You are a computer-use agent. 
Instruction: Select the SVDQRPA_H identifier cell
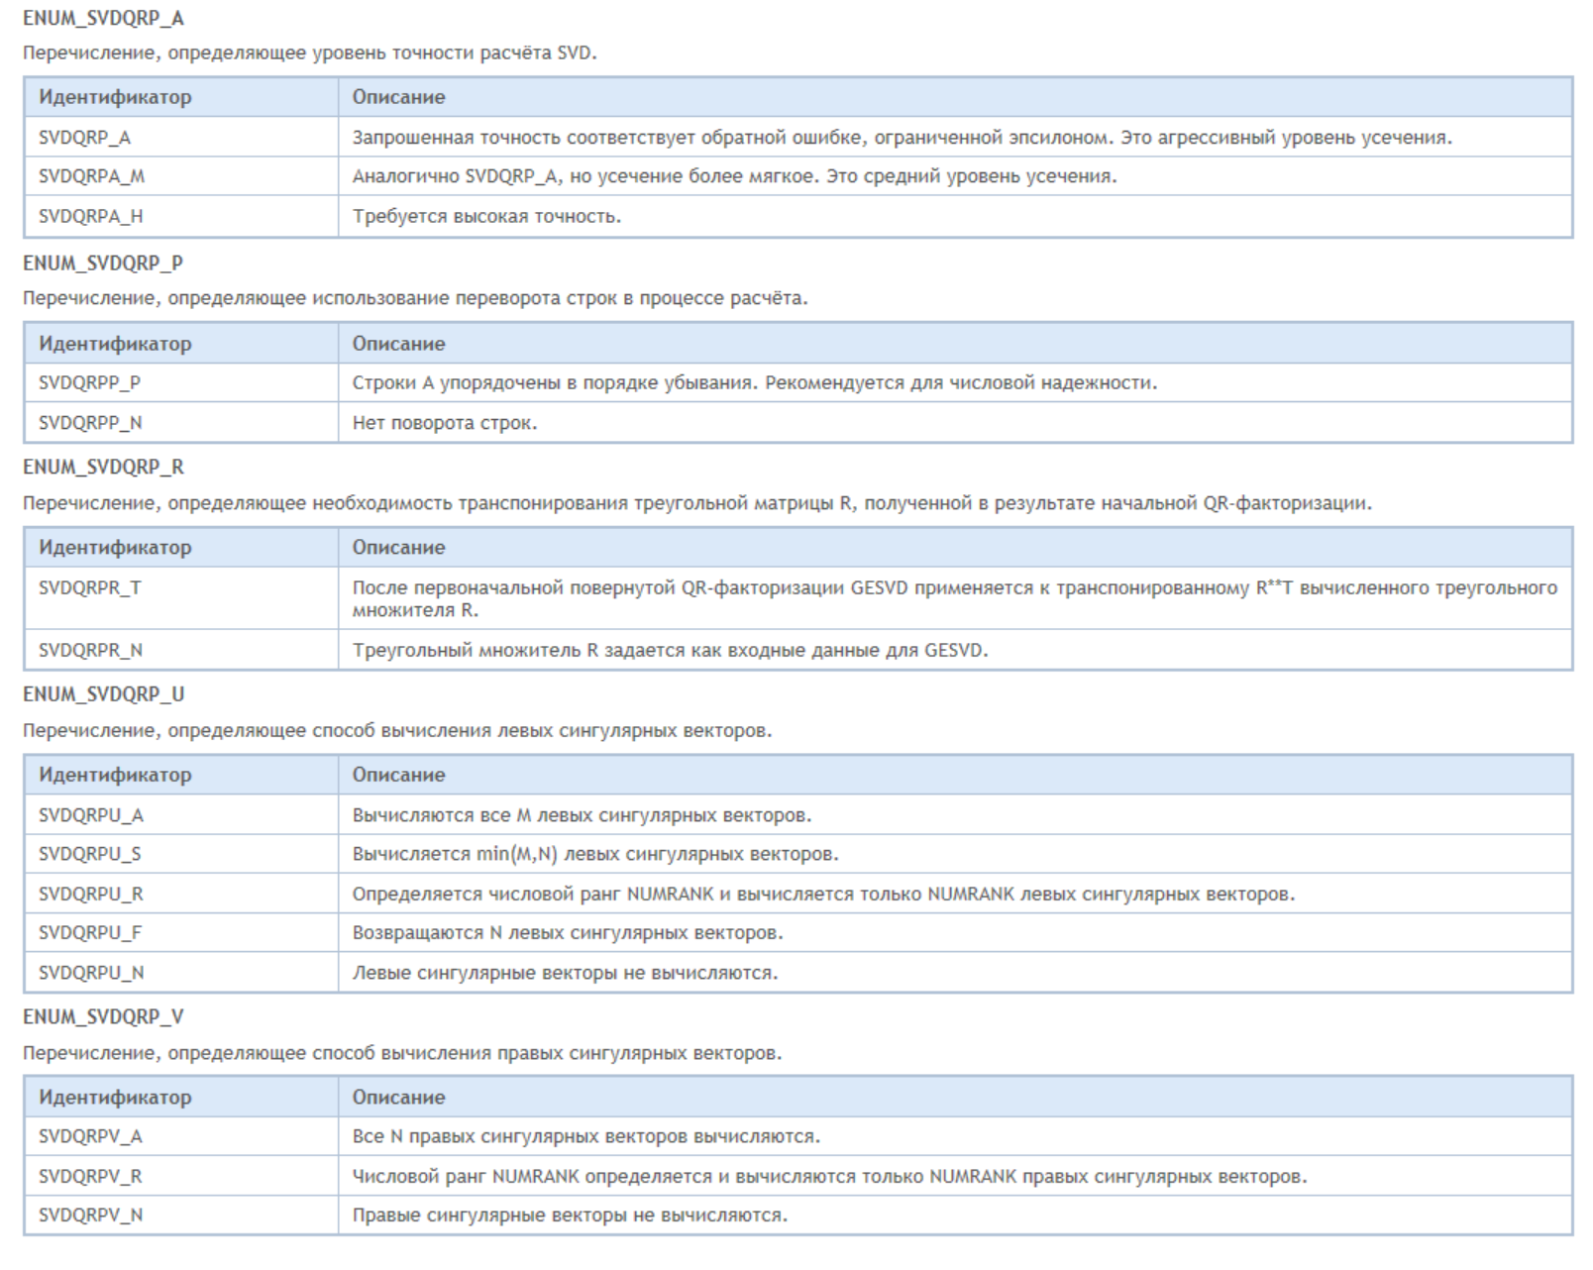[x=181, y=216]
